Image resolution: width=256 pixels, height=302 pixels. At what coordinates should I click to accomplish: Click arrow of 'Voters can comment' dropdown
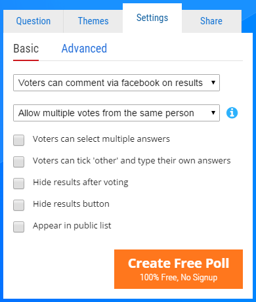tap(213, 83)
